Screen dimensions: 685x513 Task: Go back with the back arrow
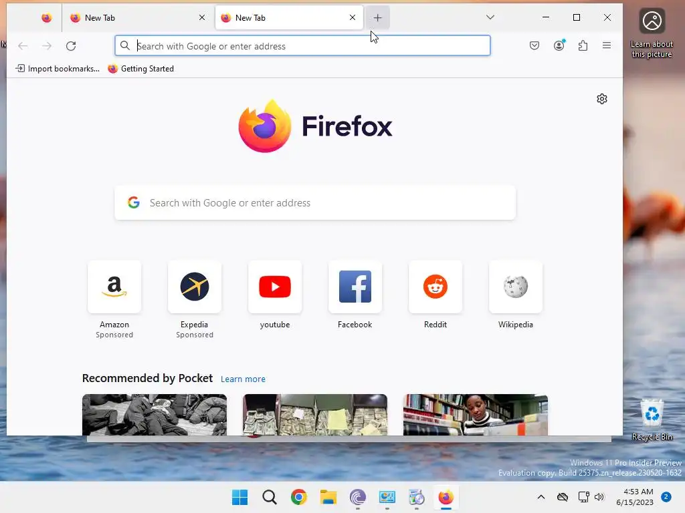[x=23, y=46]
